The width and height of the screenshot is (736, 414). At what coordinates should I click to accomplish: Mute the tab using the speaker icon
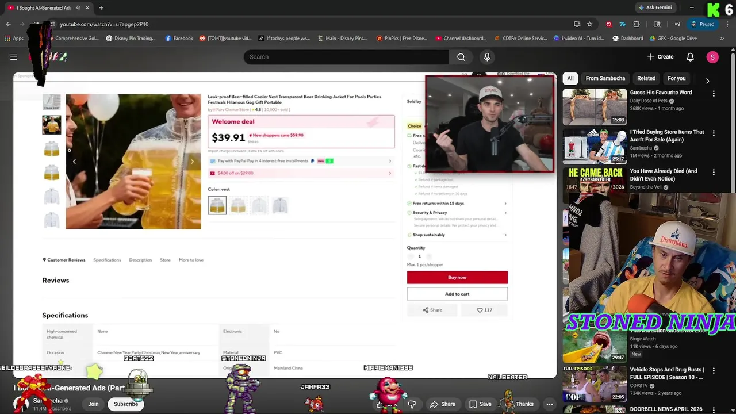pos(79,7)
